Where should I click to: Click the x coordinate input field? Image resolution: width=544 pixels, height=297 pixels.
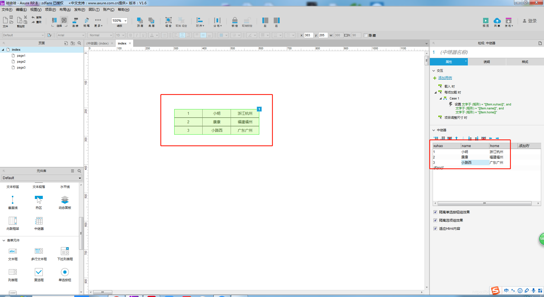[x=309, y=35]
